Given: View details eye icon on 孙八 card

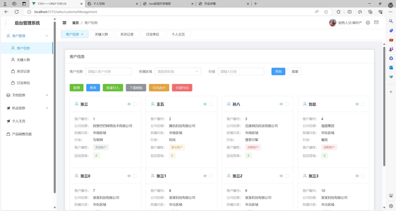Looking at the screenshot, I should (x=281, y=104).
